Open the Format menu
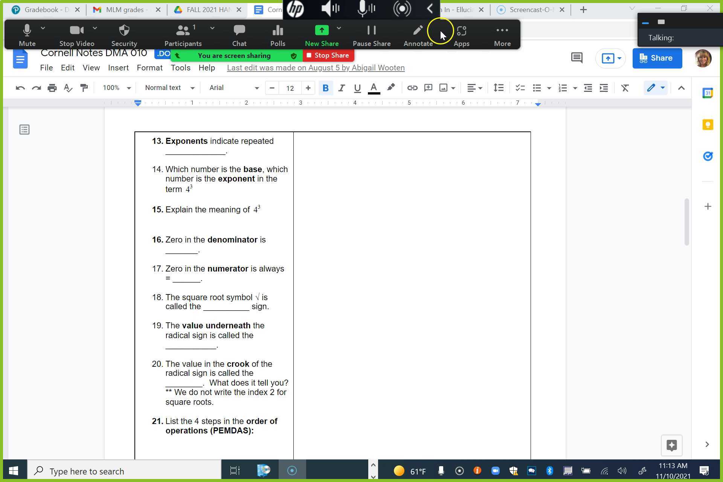 coord(149,68)
